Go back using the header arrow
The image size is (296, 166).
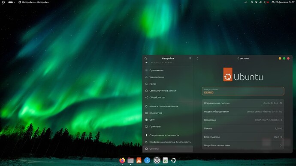point(197,58)
